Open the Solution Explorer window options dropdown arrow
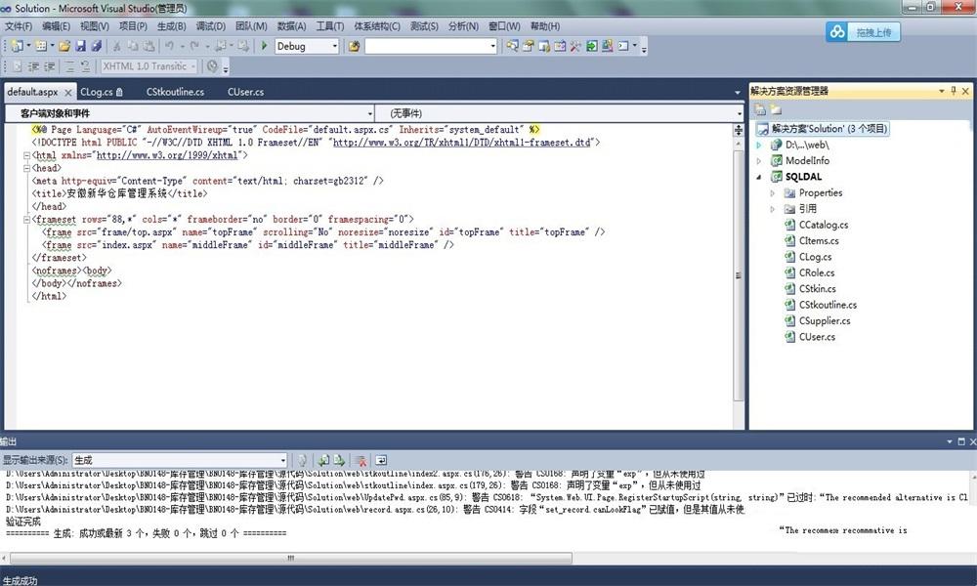Image resolution: width=977 pixels, height=586 pixels. [942, 91]
